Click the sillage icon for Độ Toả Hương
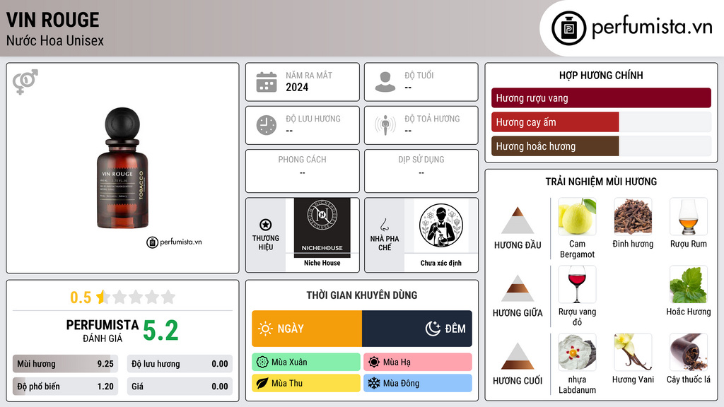724x407 pixels. (x=385, y=125)
